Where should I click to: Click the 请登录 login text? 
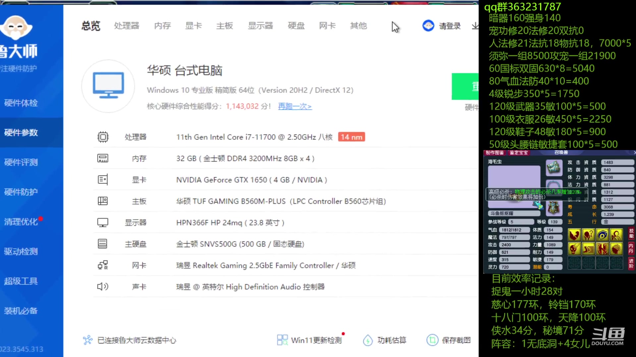(x=450, y=26)
